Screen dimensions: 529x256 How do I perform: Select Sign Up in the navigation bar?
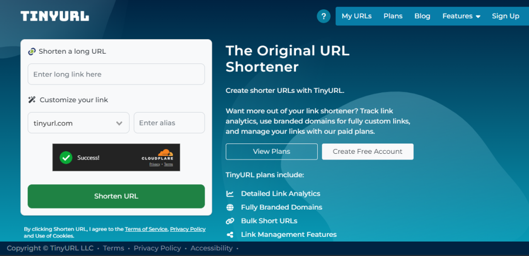tap(505, 16)
